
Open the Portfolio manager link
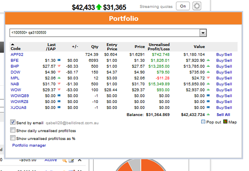29,145
